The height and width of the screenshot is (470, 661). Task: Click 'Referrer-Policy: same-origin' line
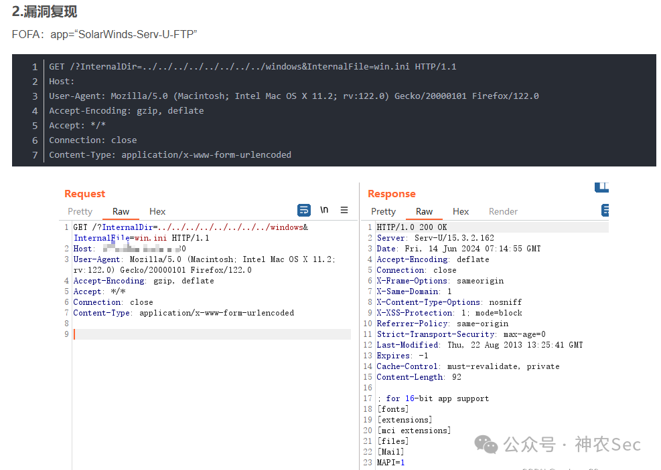[x=443, y=324]
